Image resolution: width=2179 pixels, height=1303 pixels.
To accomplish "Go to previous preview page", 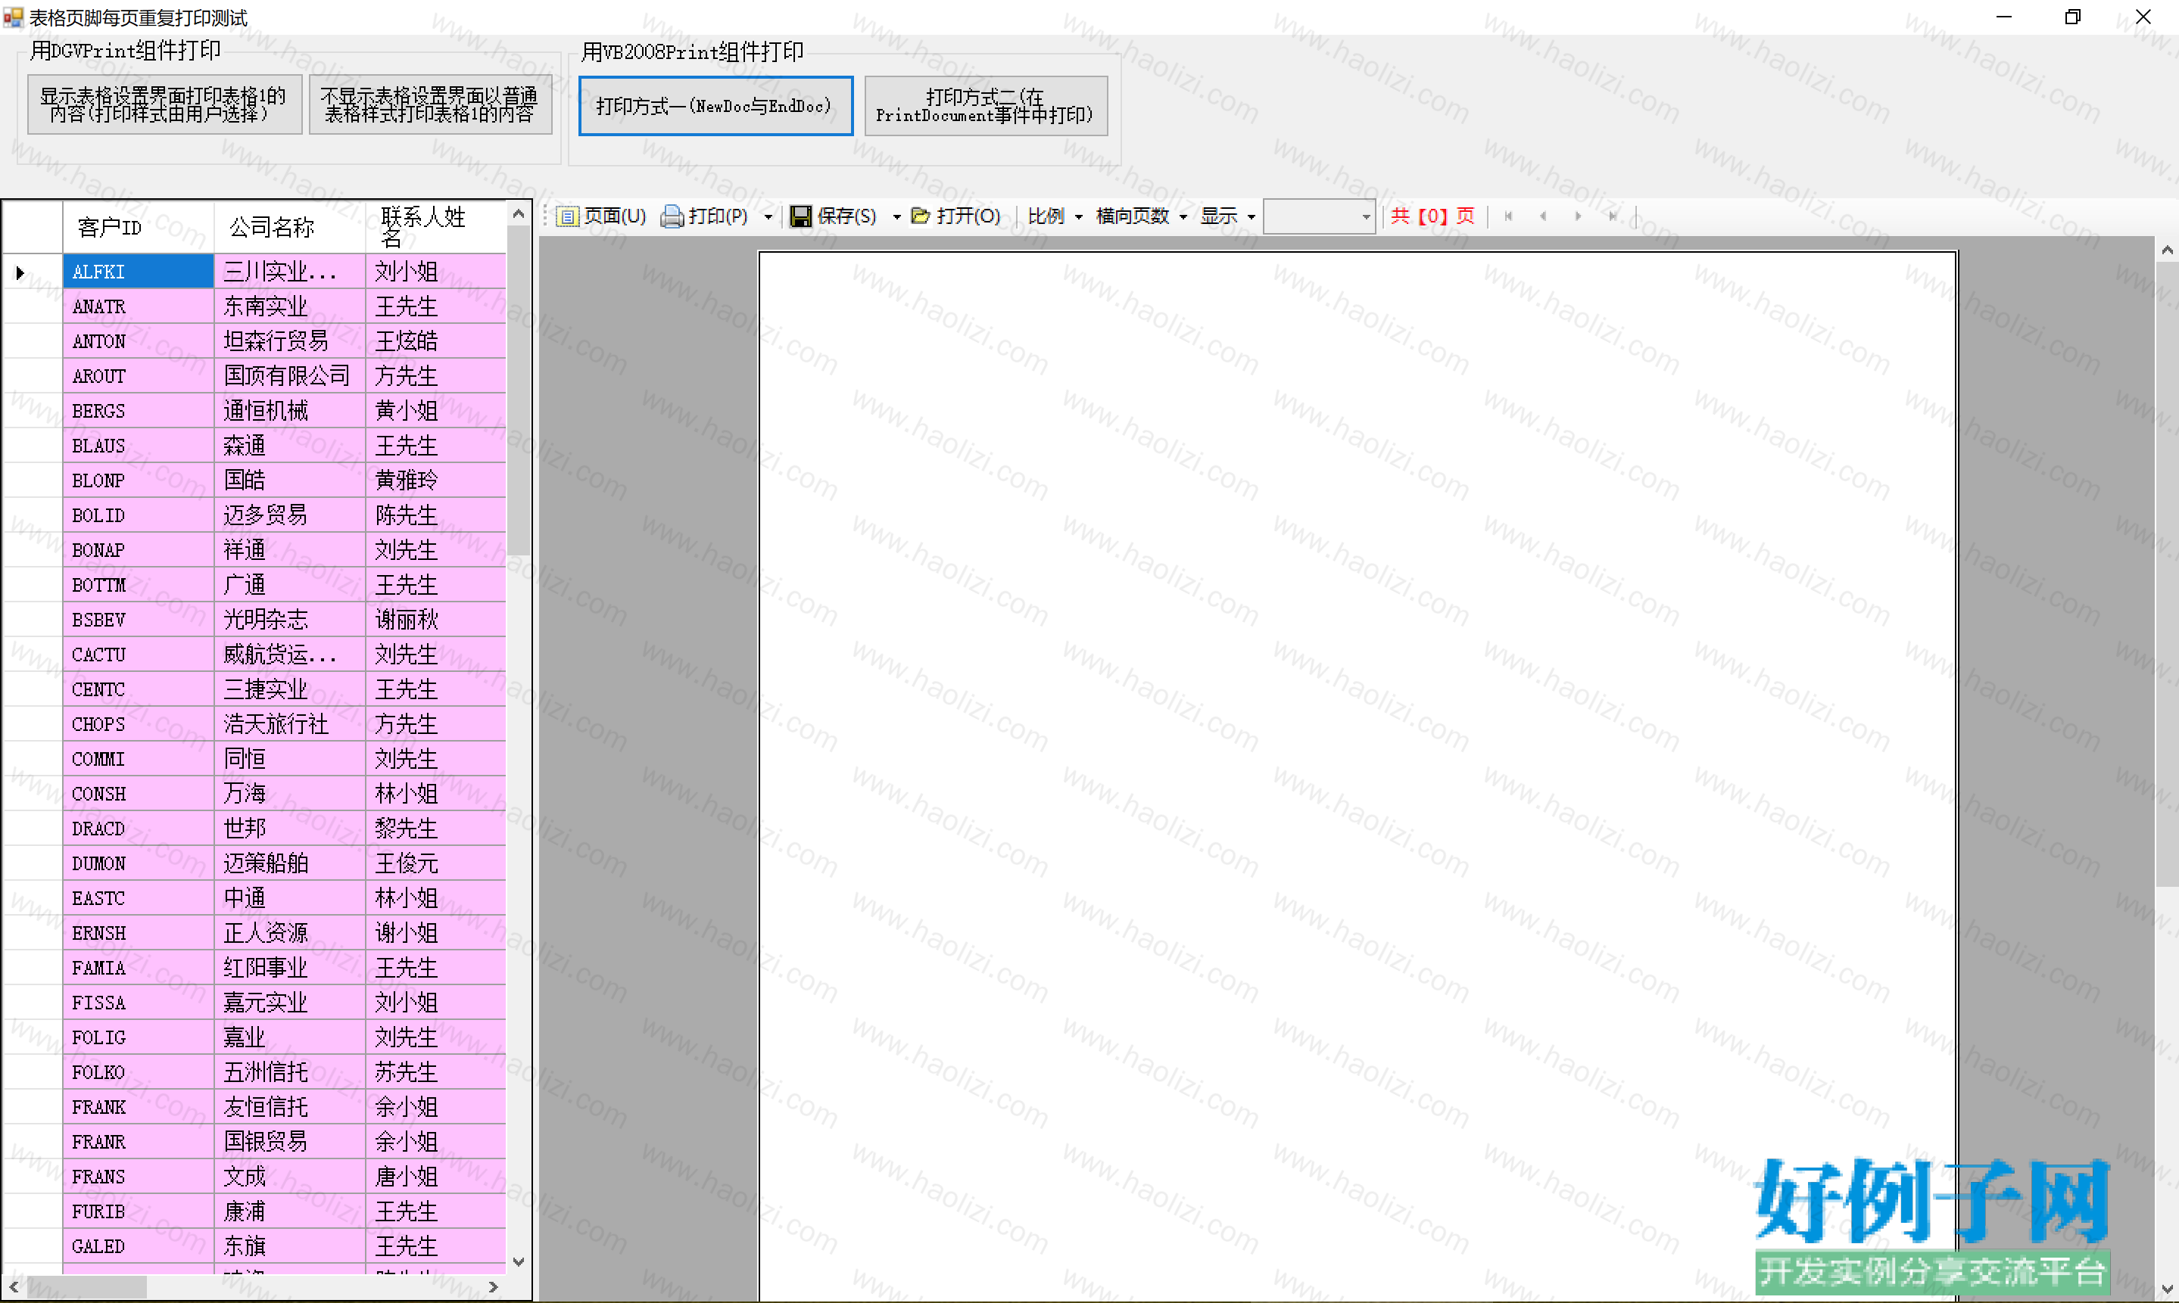I will tap(1543, 216).
